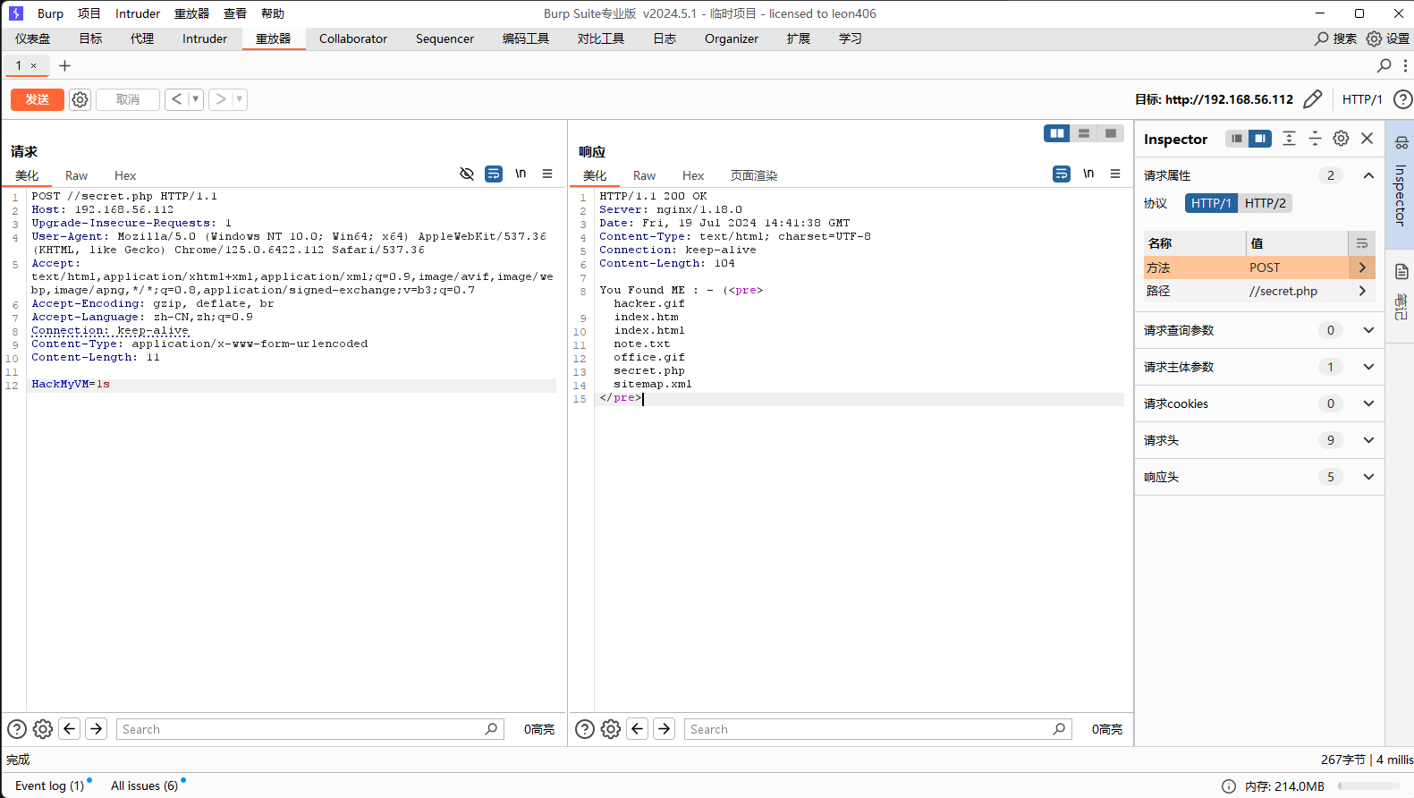Add a new Repeater tab
The height and width of the screenshot is (798, 1414).
tap(64, 65)
